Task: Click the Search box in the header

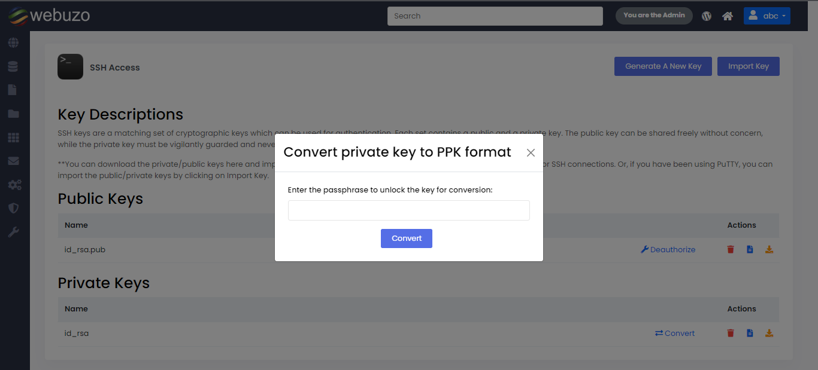Action: tap(495, 16)
